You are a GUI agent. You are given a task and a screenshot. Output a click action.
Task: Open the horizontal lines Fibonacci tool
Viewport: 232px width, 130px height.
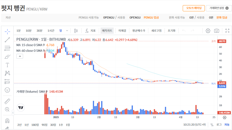click(7, 48)
